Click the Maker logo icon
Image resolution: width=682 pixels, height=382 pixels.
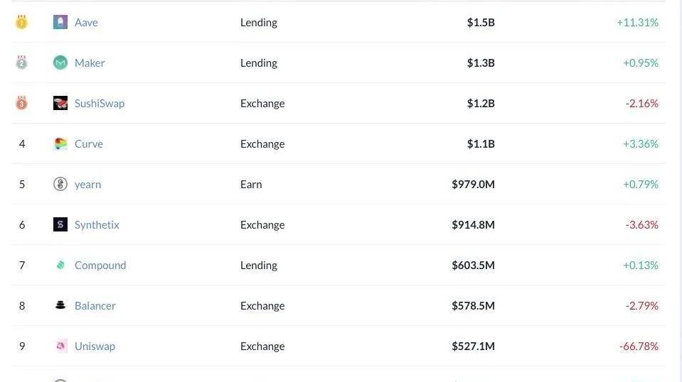[60, 62]
